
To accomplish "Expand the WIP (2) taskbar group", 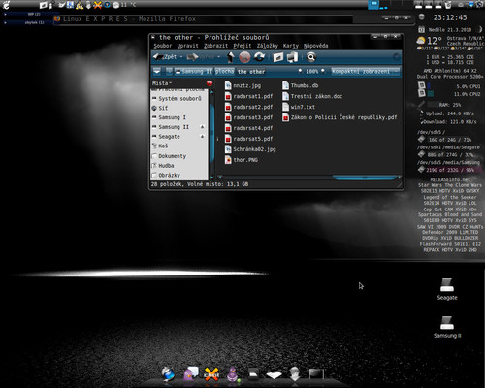I will tap(5, 15).
